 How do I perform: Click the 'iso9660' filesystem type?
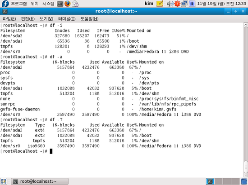click(x=36, y=146)
